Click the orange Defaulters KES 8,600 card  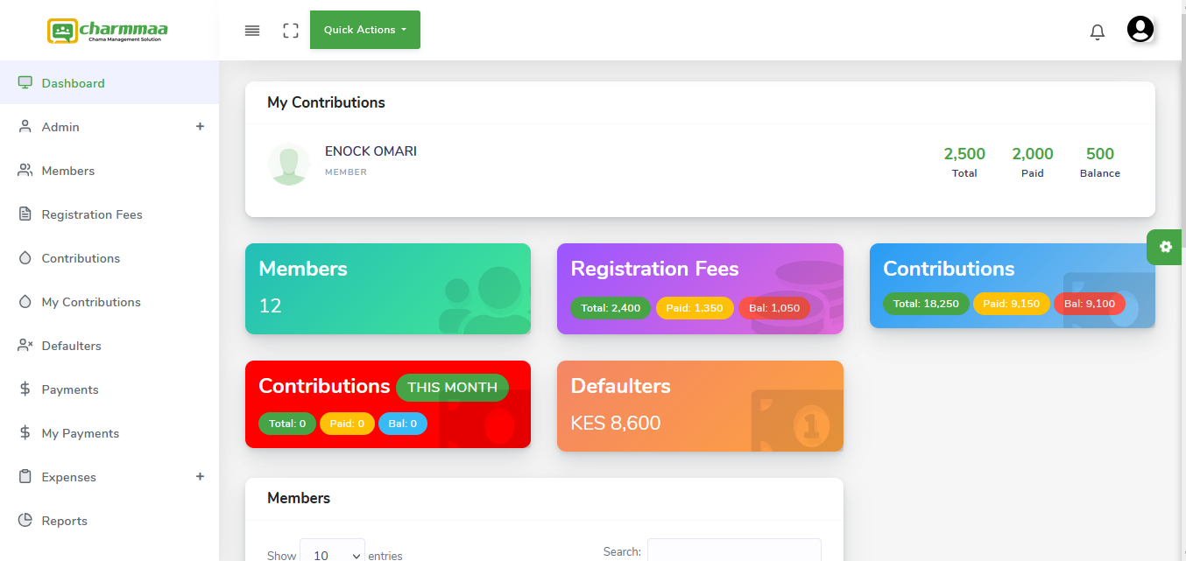[x=699, y=406]
